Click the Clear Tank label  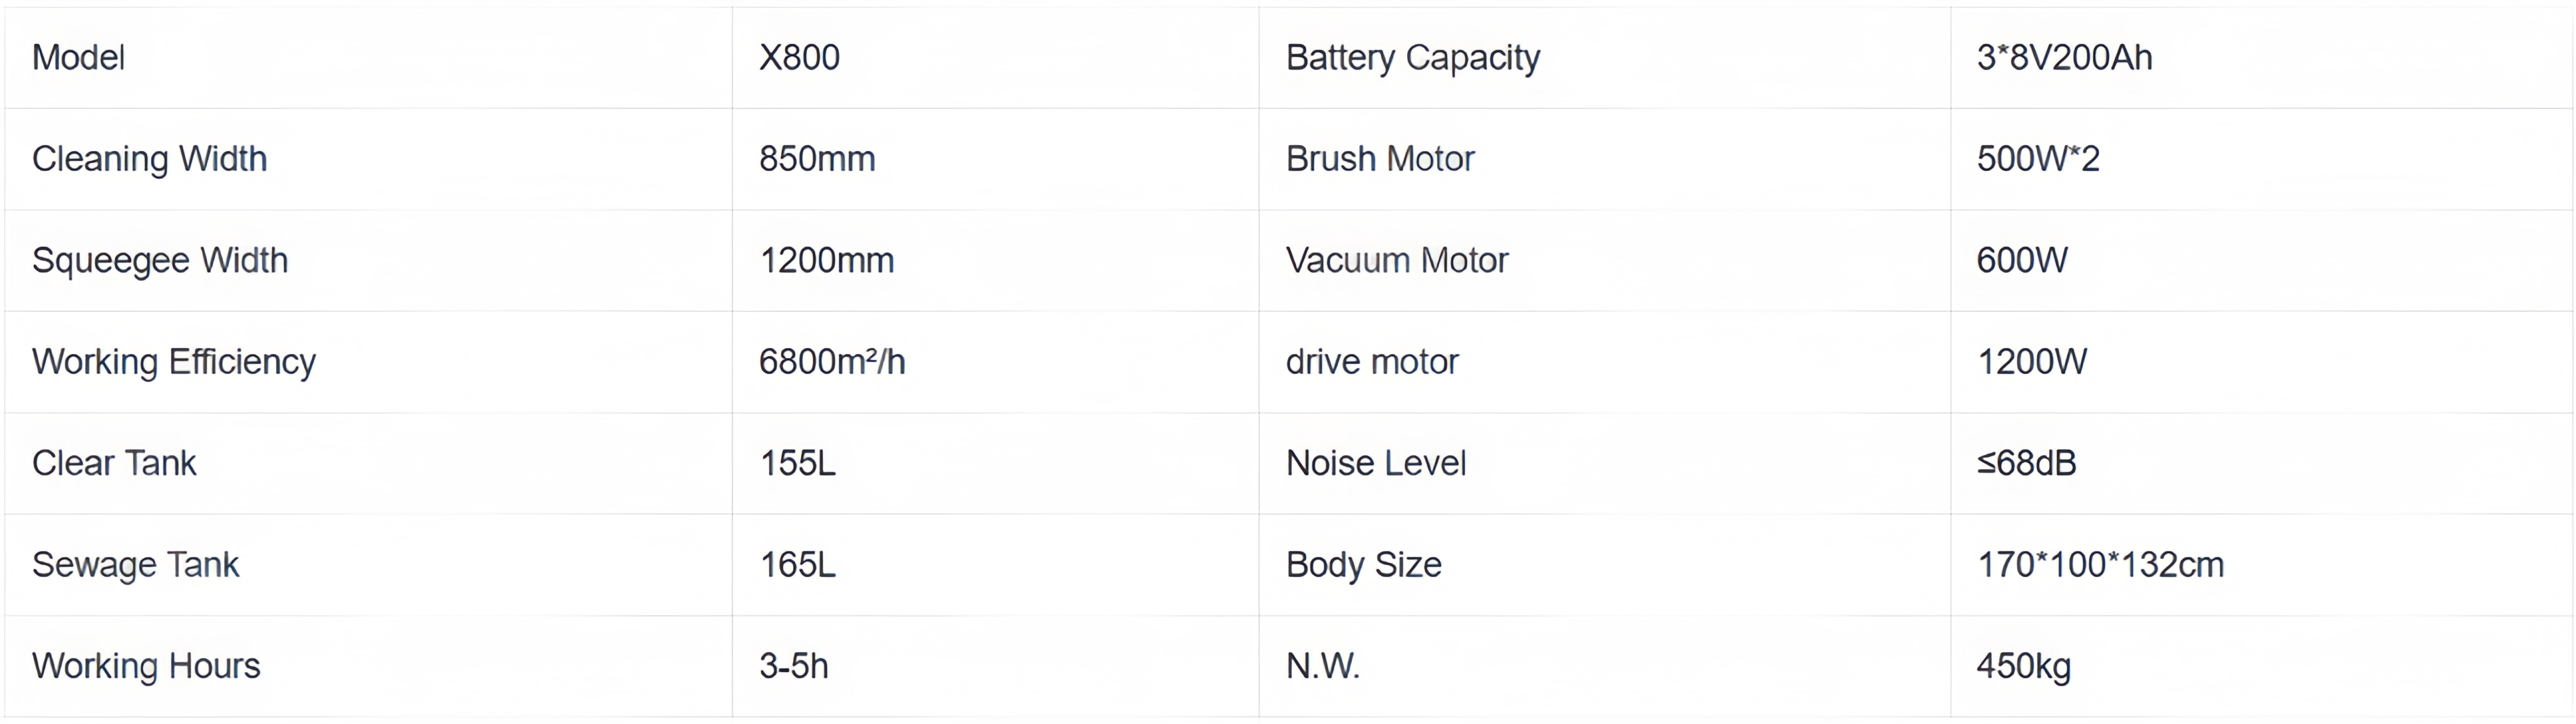(115, 464)
